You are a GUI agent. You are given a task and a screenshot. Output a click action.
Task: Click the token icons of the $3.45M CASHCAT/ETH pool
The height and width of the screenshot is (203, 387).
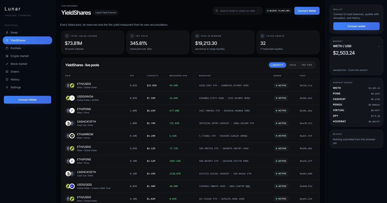point(70,174)
